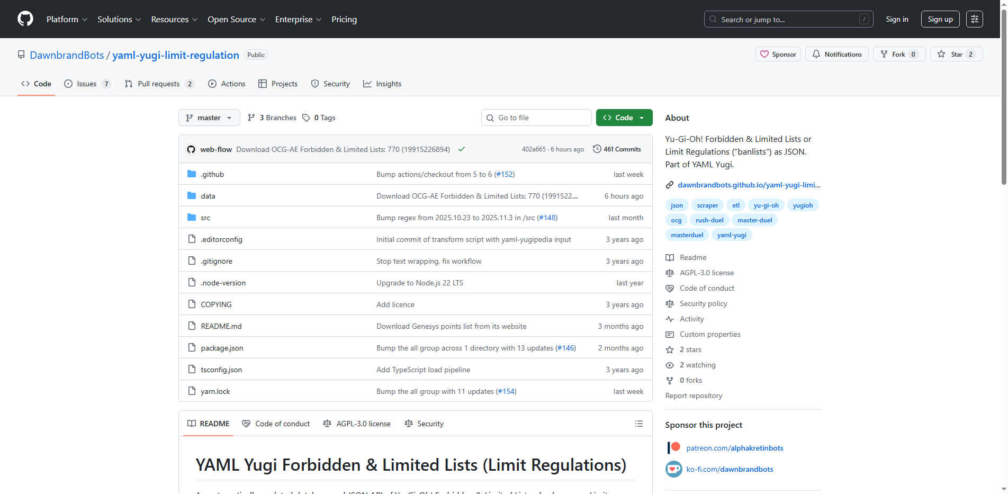Open the 461 Commits history

pos(617,149)
